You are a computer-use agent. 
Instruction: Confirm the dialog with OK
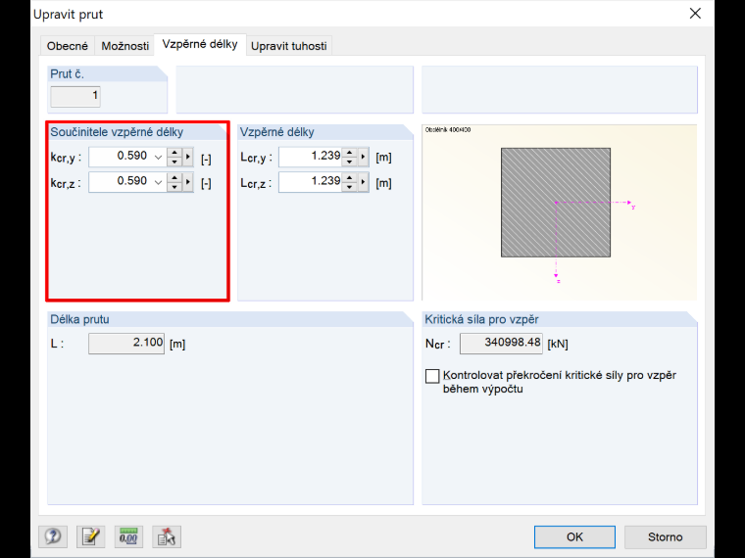coord(574,536)
